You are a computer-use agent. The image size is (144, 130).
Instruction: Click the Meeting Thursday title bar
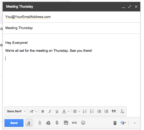coord(71,7)
